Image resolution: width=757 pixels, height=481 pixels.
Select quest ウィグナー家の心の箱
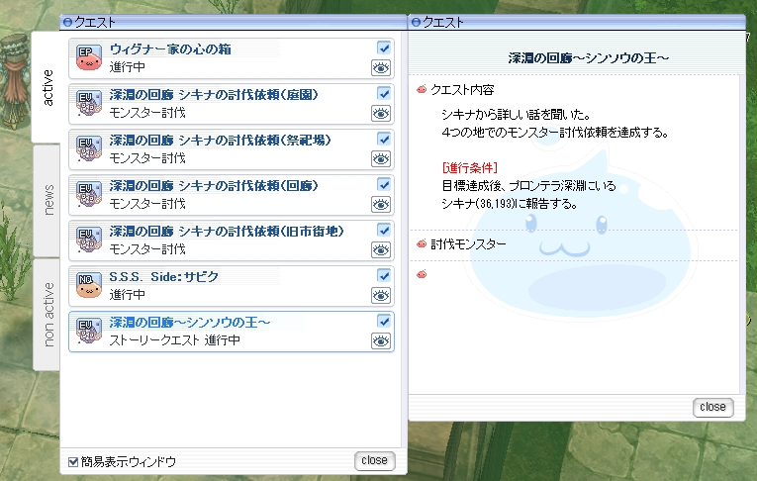(232, 58)
